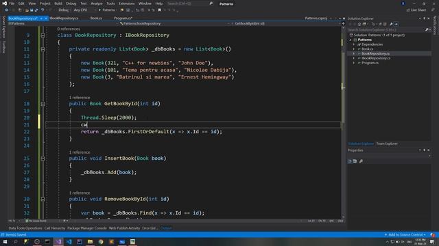Click the editor split-window handle
This screenshot has height=246, width=439.
click(343, 24)
